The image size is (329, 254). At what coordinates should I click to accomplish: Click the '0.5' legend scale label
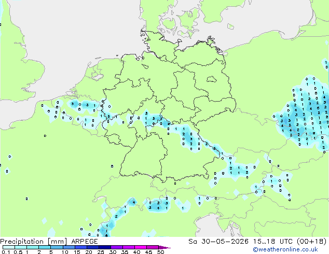click(18, 252)
